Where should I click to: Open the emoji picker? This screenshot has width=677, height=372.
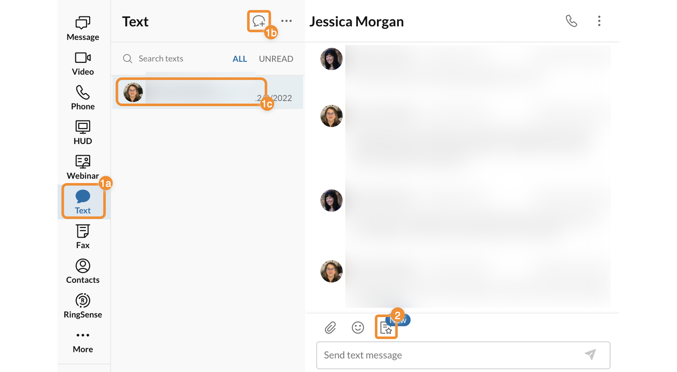coord(358,327)
